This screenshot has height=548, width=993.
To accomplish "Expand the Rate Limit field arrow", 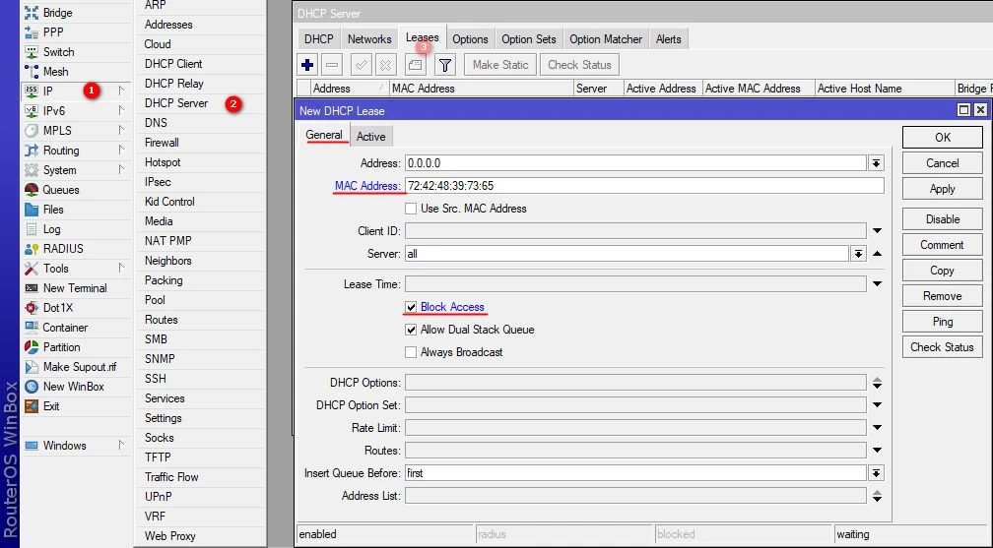I will [877, 428].
